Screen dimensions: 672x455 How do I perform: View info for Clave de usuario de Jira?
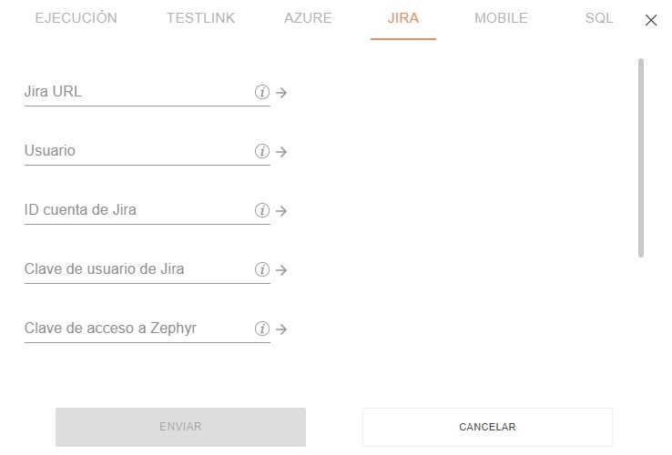click(x=262, y=269)
